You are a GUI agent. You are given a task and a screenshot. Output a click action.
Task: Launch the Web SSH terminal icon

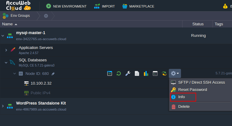(x=155, y=73)
